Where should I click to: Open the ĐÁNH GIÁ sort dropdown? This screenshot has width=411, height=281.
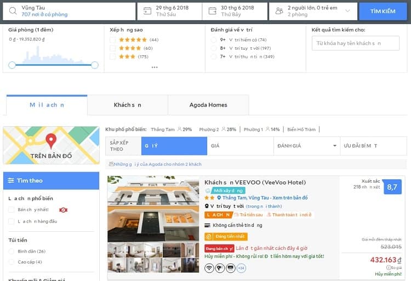307,146
